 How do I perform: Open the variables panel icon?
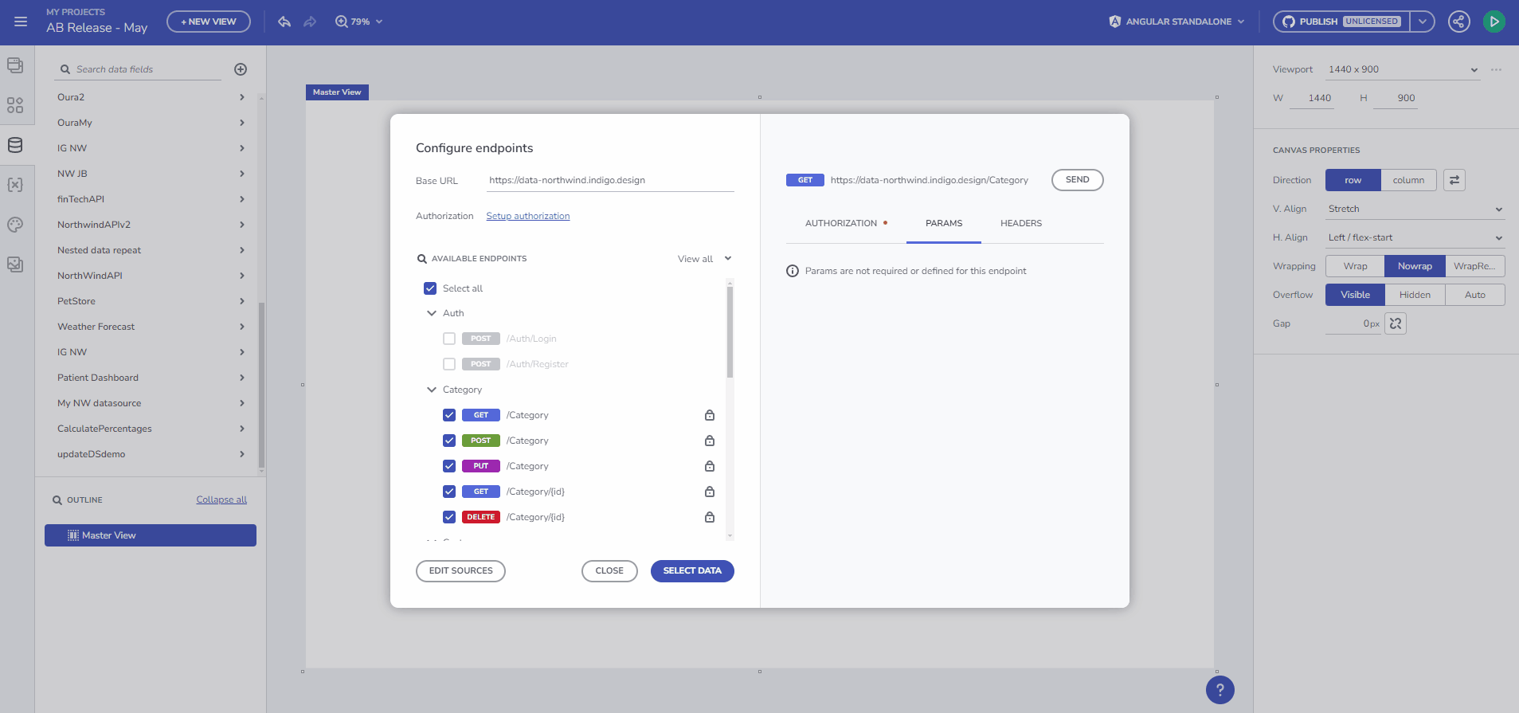point(15,185)
